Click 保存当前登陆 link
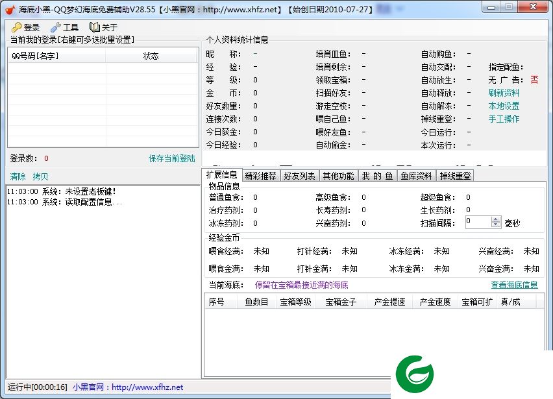Viewport: 553px width, 399px height. coord(172,158)
